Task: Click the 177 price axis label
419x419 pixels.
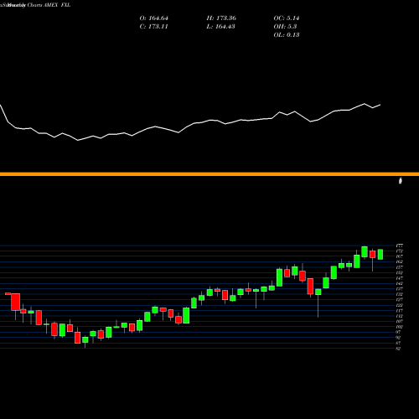Action: pos(400,246)
